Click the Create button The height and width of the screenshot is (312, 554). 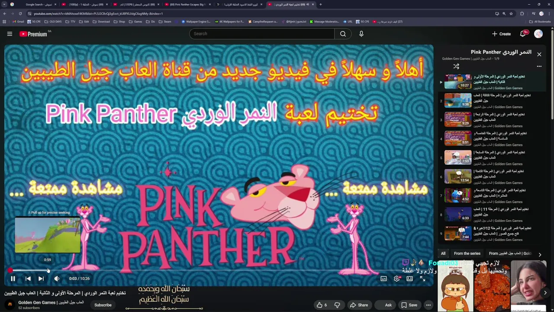point(501,34)
